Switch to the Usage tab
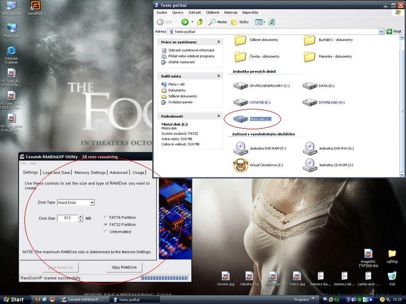The image size is (406, 304). (x=138, y=172)
